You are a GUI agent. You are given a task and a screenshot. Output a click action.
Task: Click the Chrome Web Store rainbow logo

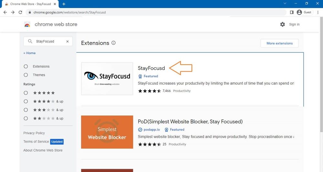click(x=27, y=24)
